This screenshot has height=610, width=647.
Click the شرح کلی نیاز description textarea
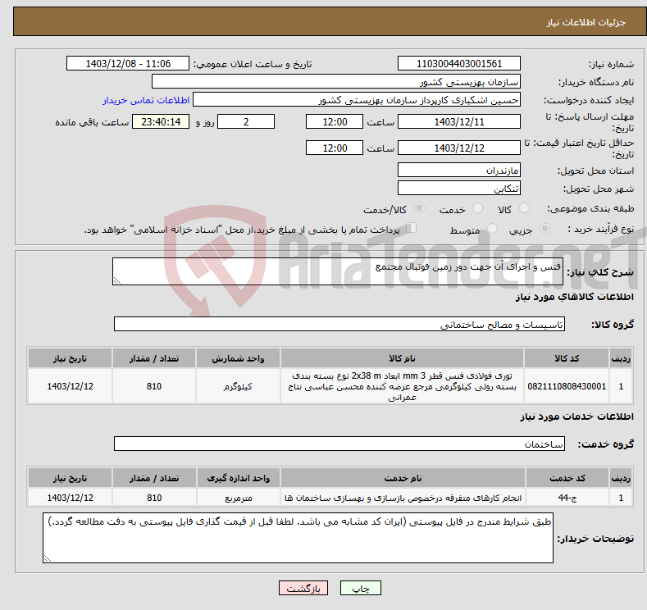(338, 271)
